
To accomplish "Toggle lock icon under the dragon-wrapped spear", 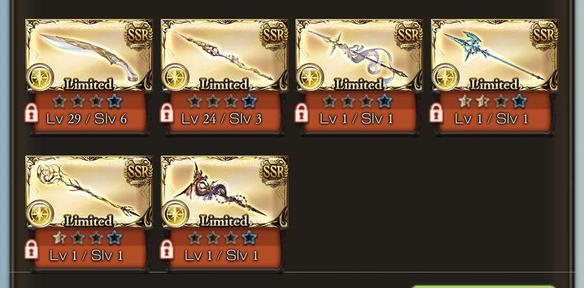I will click(x=166, y=249).
